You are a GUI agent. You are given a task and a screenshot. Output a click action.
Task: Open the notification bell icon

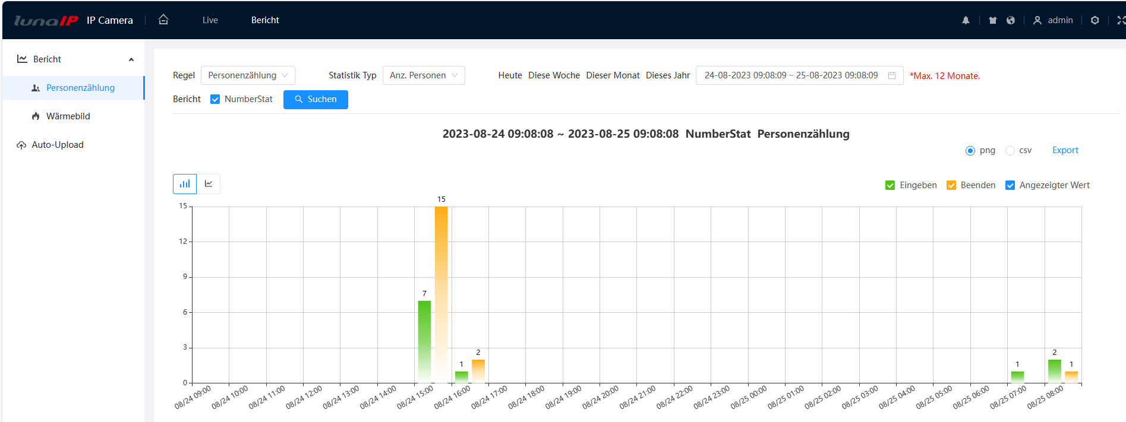pos(966,20)
